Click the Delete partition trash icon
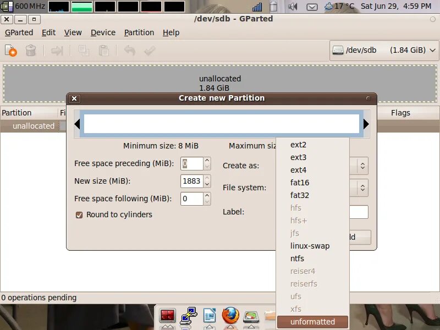Viewport: 440px width, 330px height. coord(31,51)
